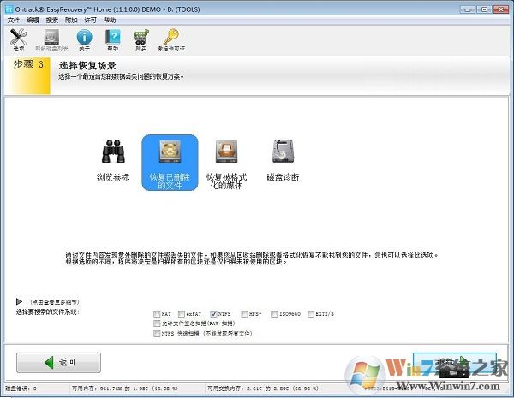Open the 文件 menu
The image size is (514, 398).
[x=13, y=19]
